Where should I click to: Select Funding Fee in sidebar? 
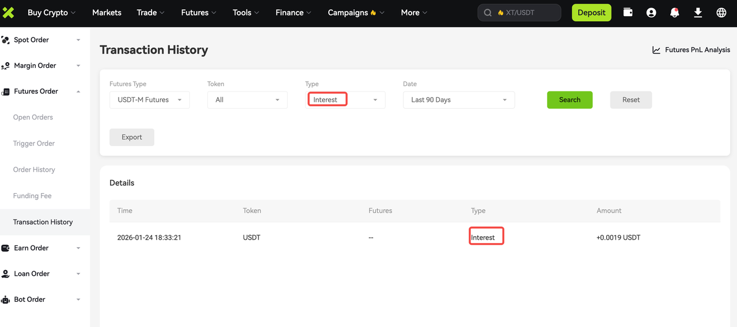pos(32,196)
